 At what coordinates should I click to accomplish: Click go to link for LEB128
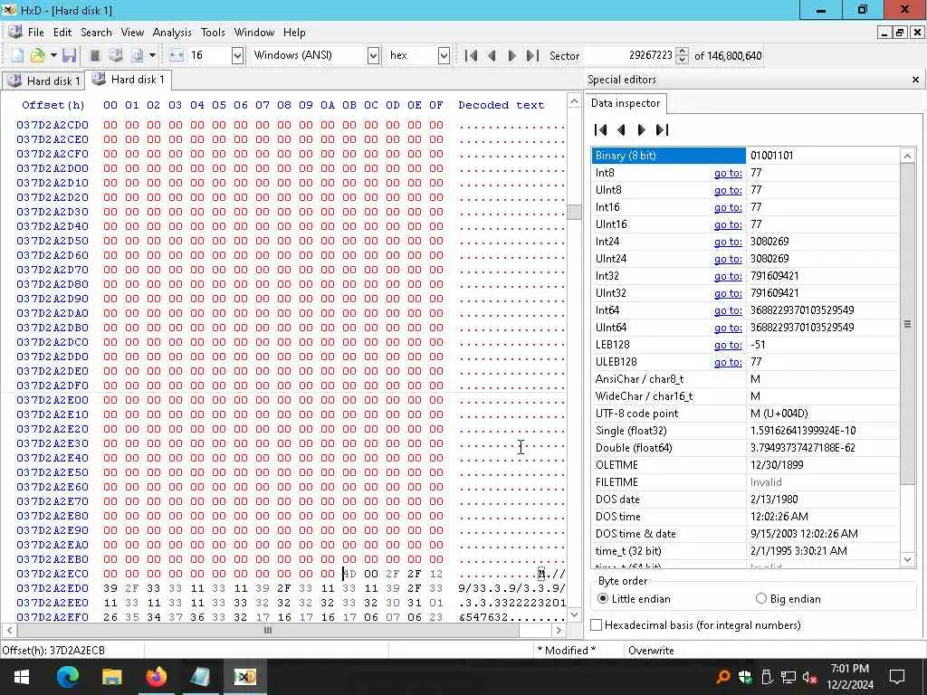click(x=728, y=345)
